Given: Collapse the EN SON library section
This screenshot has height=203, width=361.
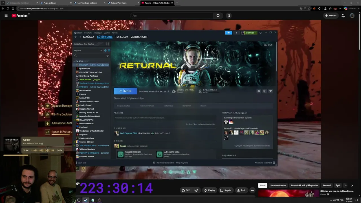Looking at the screenshot, I should click(x=74, y=61).
